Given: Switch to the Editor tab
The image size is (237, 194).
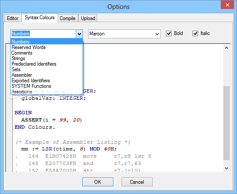Looking at the screenshot, I should [13, 18].
